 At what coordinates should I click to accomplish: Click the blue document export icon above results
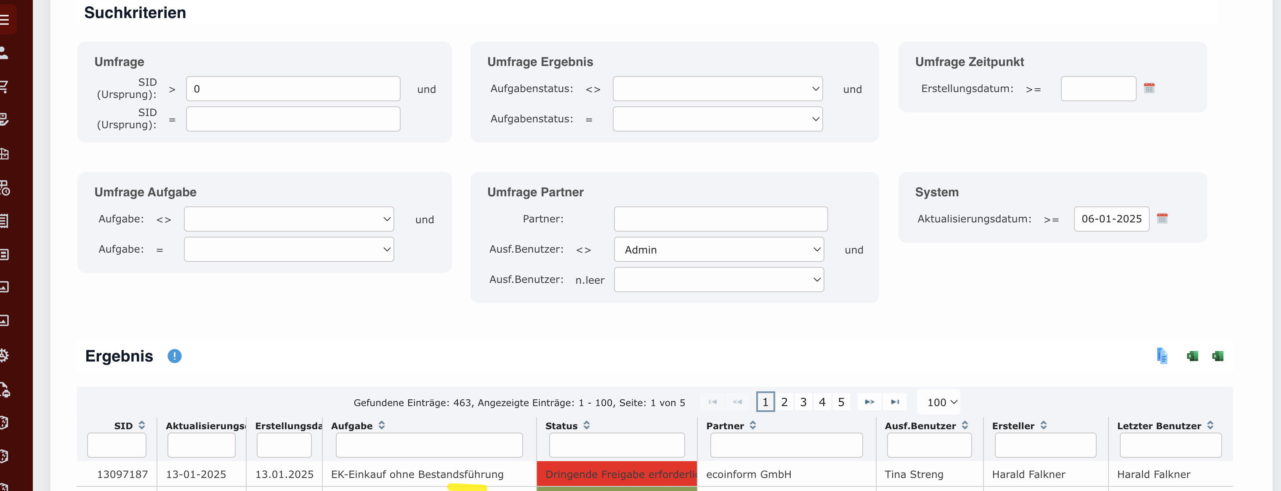click(1161, 355)
